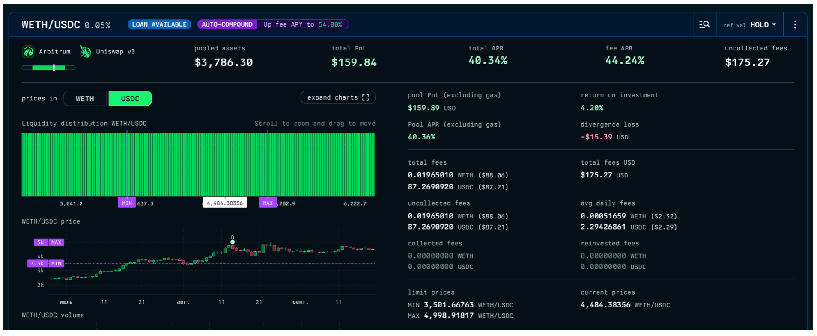This screenshot has height=336, width=817.
Task: Click the D marker on price chart
Action: [x=233, y=242]
